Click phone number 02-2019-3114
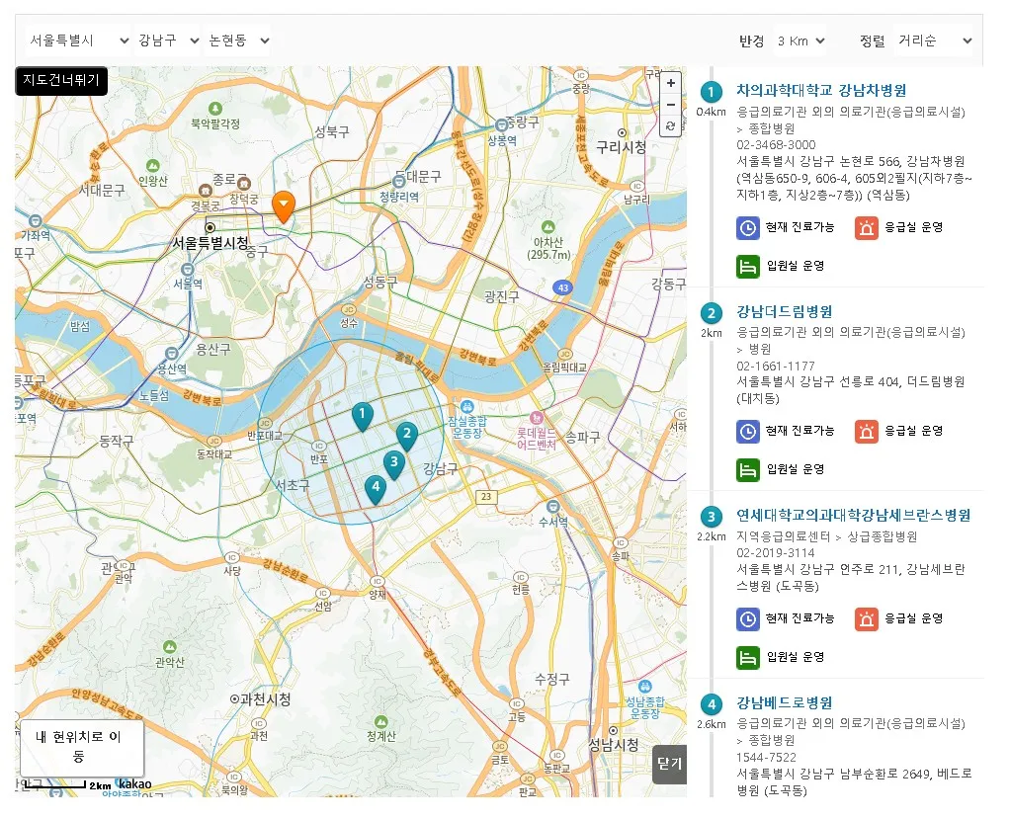 776,553
